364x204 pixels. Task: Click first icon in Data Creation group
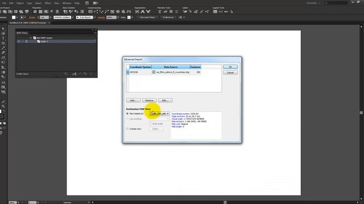[65, 11]
